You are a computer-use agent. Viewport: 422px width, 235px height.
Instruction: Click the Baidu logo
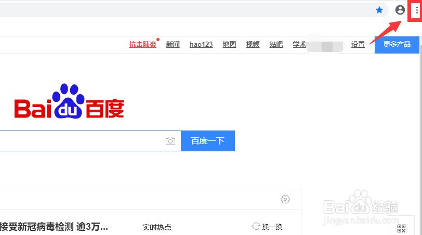click(x=69, y=101)
